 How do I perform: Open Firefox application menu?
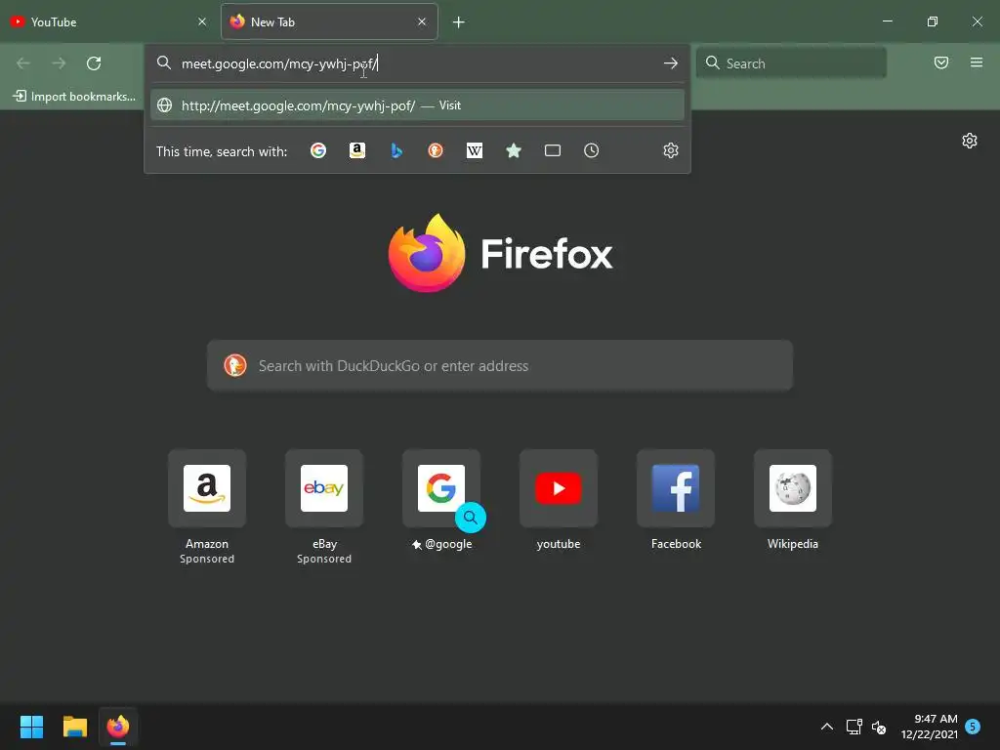977,62
